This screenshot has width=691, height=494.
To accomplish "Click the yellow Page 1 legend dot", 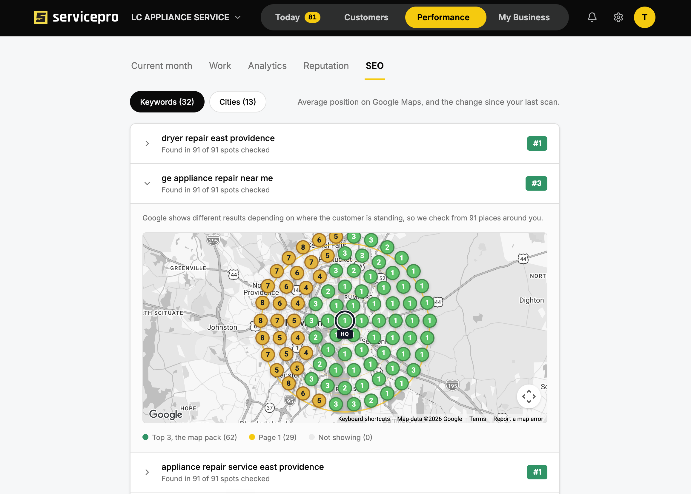I will coord(252,437).
